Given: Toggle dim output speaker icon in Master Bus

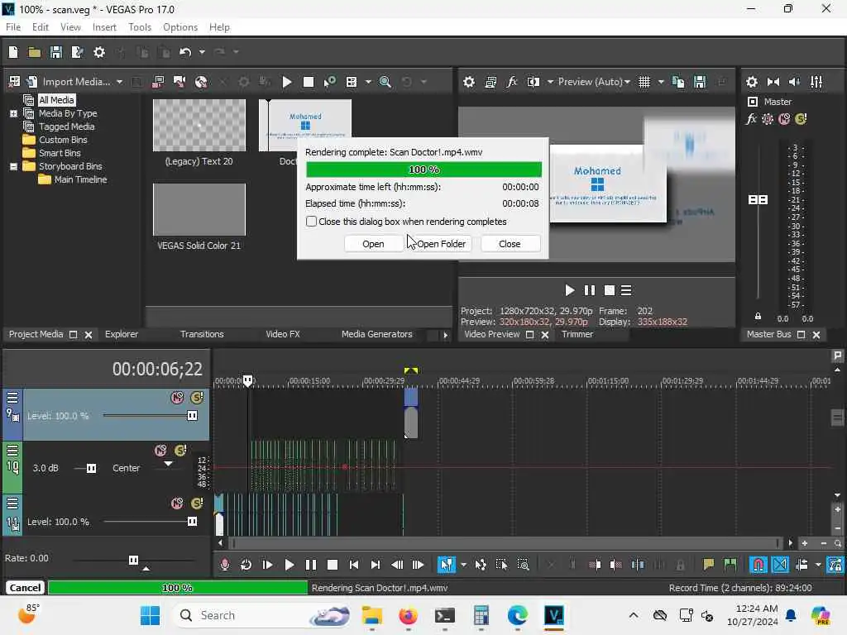Looking at the screenshot, I should pos(795,82).
